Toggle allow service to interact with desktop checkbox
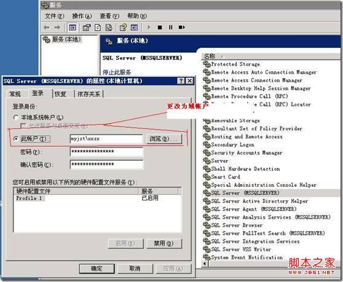Image resolution: width=343 pixels, height=282 pixels. click(x=23, y=126)
